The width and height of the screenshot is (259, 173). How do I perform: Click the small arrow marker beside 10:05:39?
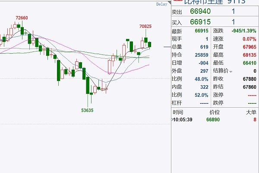[x=172, y=119]
